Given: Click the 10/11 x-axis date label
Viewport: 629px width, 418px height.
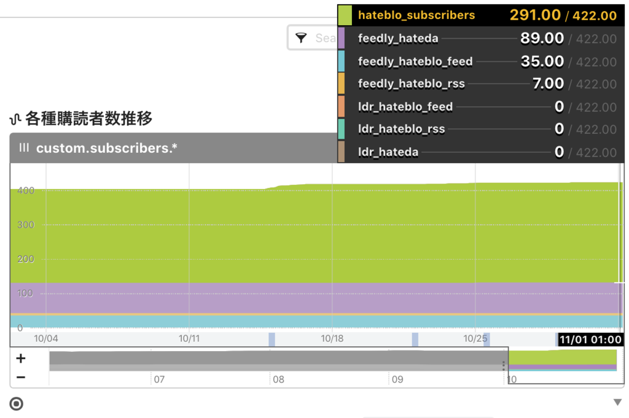Looking at the screenshot, I should [x=189, y=339].
